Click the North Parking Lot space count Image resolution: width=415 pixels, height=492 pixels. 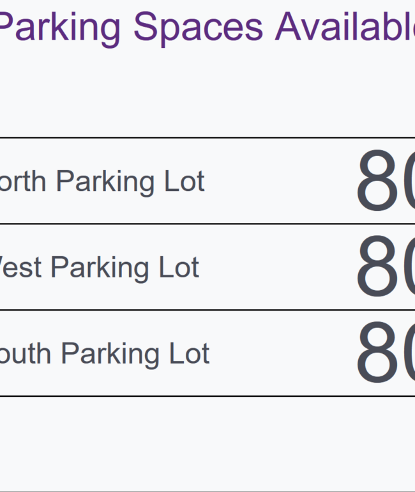[x=386, y=181]
